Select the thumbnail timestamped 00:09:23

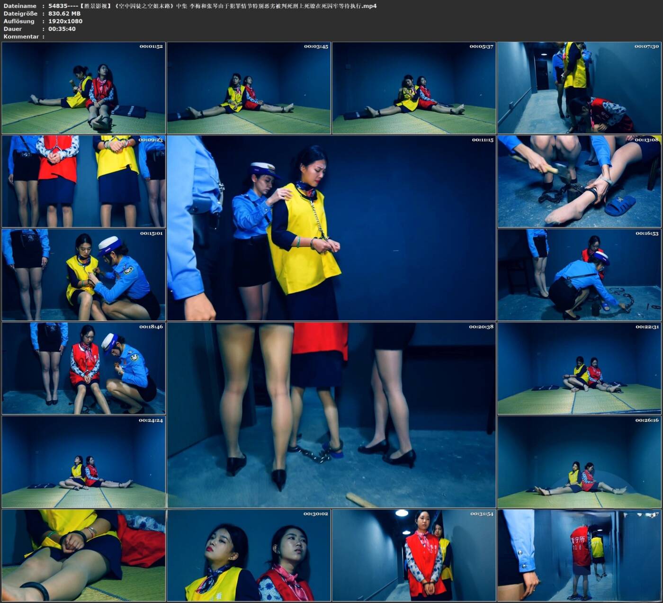[84, 181]
